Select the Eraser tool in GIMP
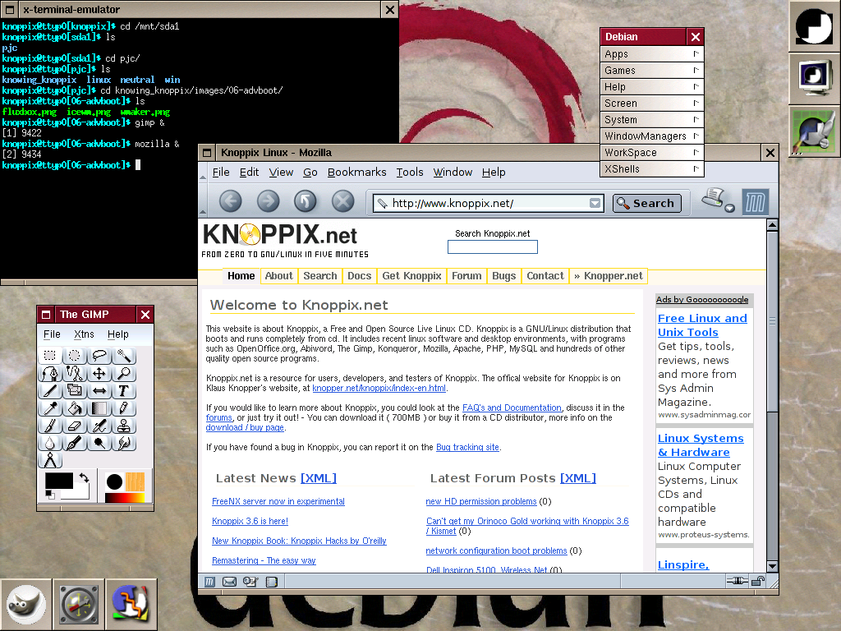This screenshot has width=841, height=631. 75,425
